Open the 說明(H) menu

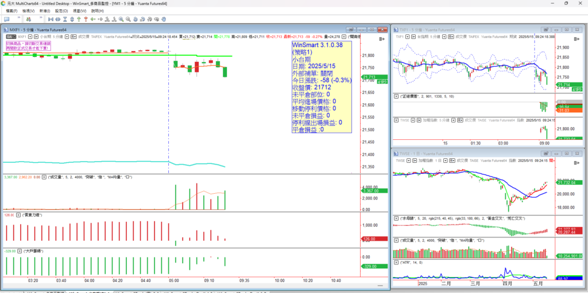(97, 11)
